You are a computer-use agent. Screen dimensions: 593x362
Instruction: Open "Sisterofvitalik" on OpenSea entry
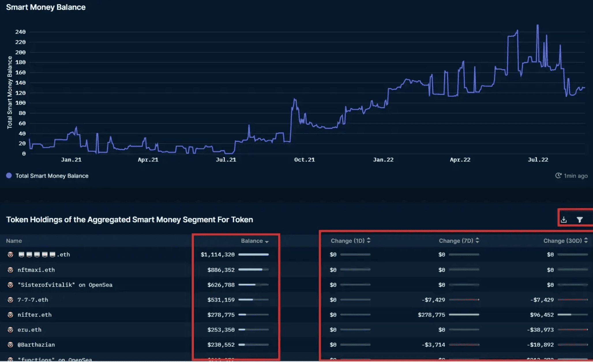pos(65,285)
